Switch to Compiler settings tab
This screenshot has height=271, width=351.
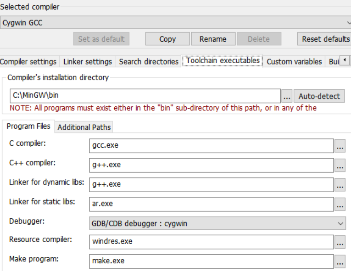(x=28, y=62)
